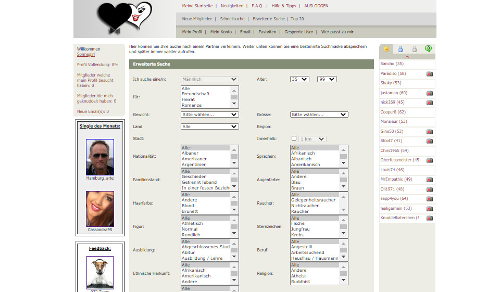The height and width of the screenshot is (292, 500).
Task: Click the green chat bubble icon
Action: [428, 49]
